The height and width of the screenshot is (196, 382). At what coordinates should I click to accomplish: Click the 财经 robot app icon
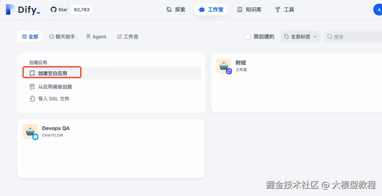[x=224, y=66]
